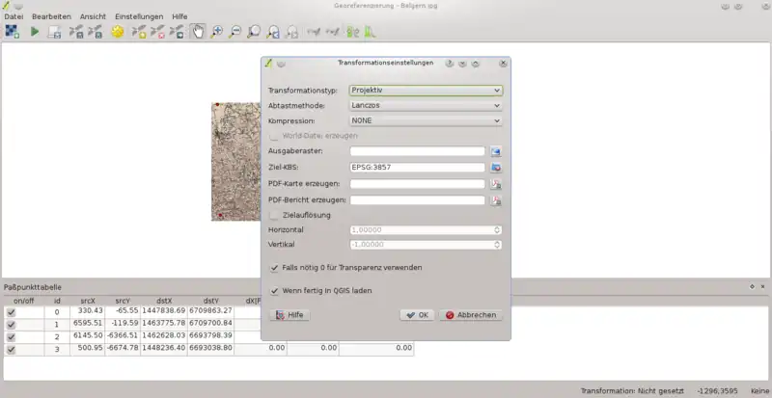Select the Pan hand tool

198,32
